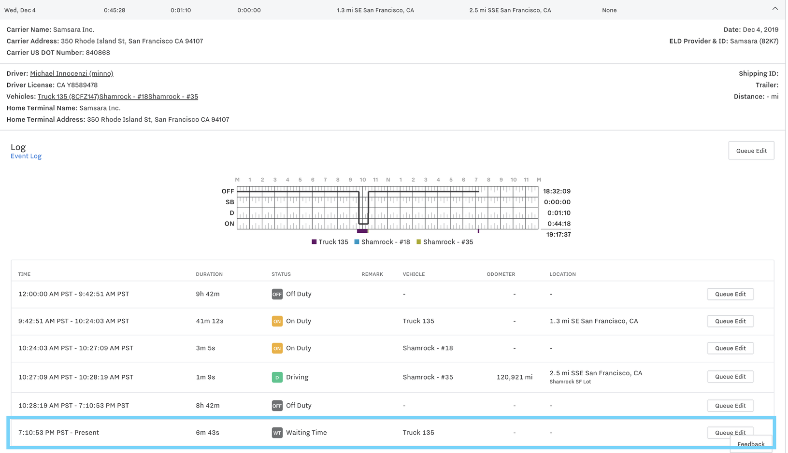Click the on-duty dip in the log graph
The height and width of the screenshot is (453, 788).
pos(363,224)
